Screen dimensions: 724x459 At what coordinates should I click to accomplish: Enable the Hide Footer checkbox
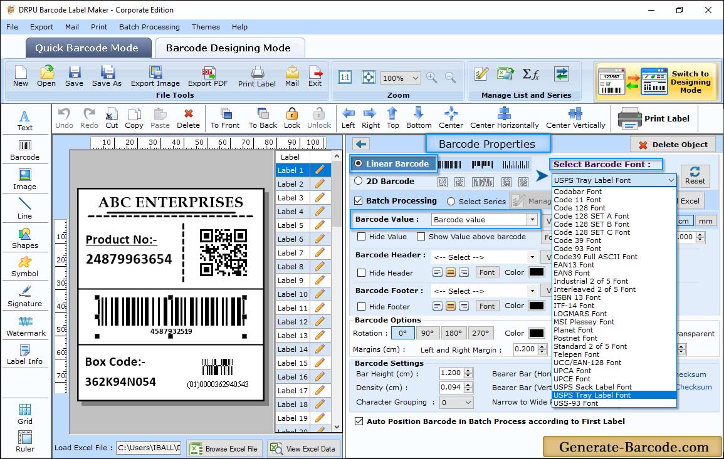click(x=362, y=306)
